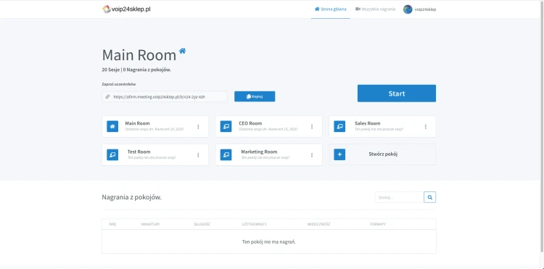
Task: Click the home icon beside Main Room title
Action: (x=182, y=51)
